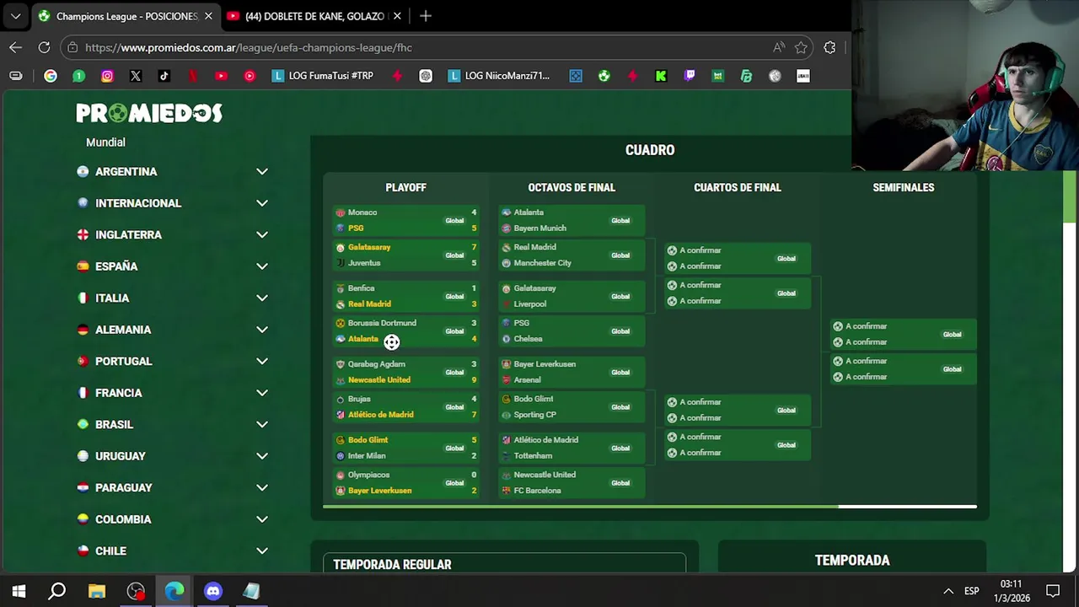Open the X (Twitter) bookmark
This screenshot has height=607, width=1079.
(136, 76)
